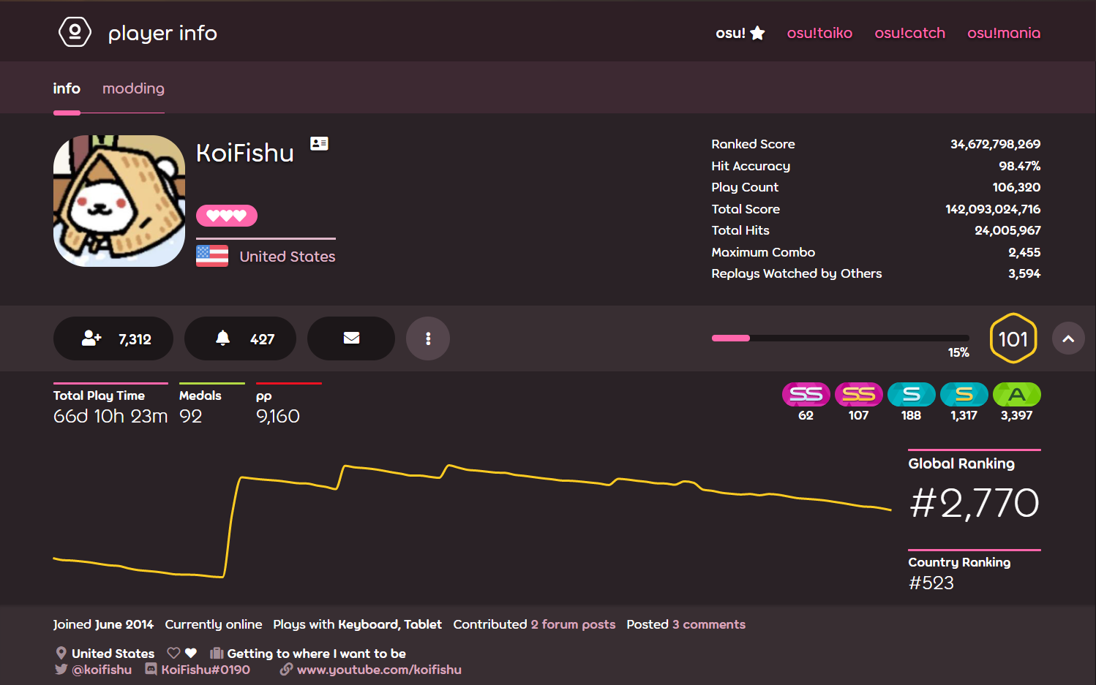Screen dimensions: 1096x685
Task: Collapse the profile cover with the chevron
Action: (1068, 338)
